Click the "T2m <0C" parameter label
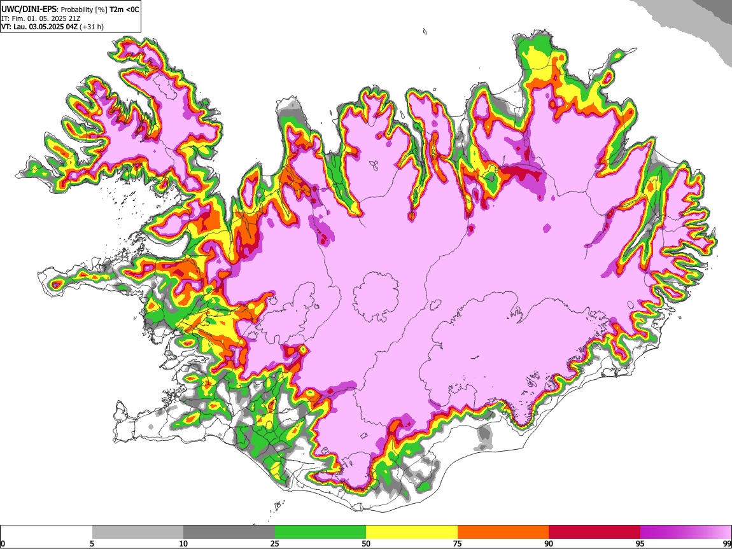732x549 pixels. (124, 10)
